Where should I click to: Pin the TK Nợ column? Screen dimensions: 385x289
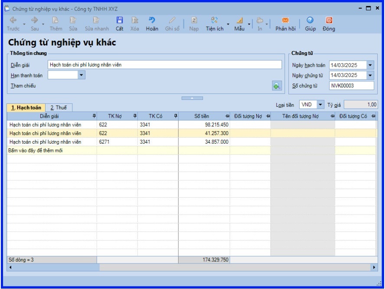click(x=135, y=116)
